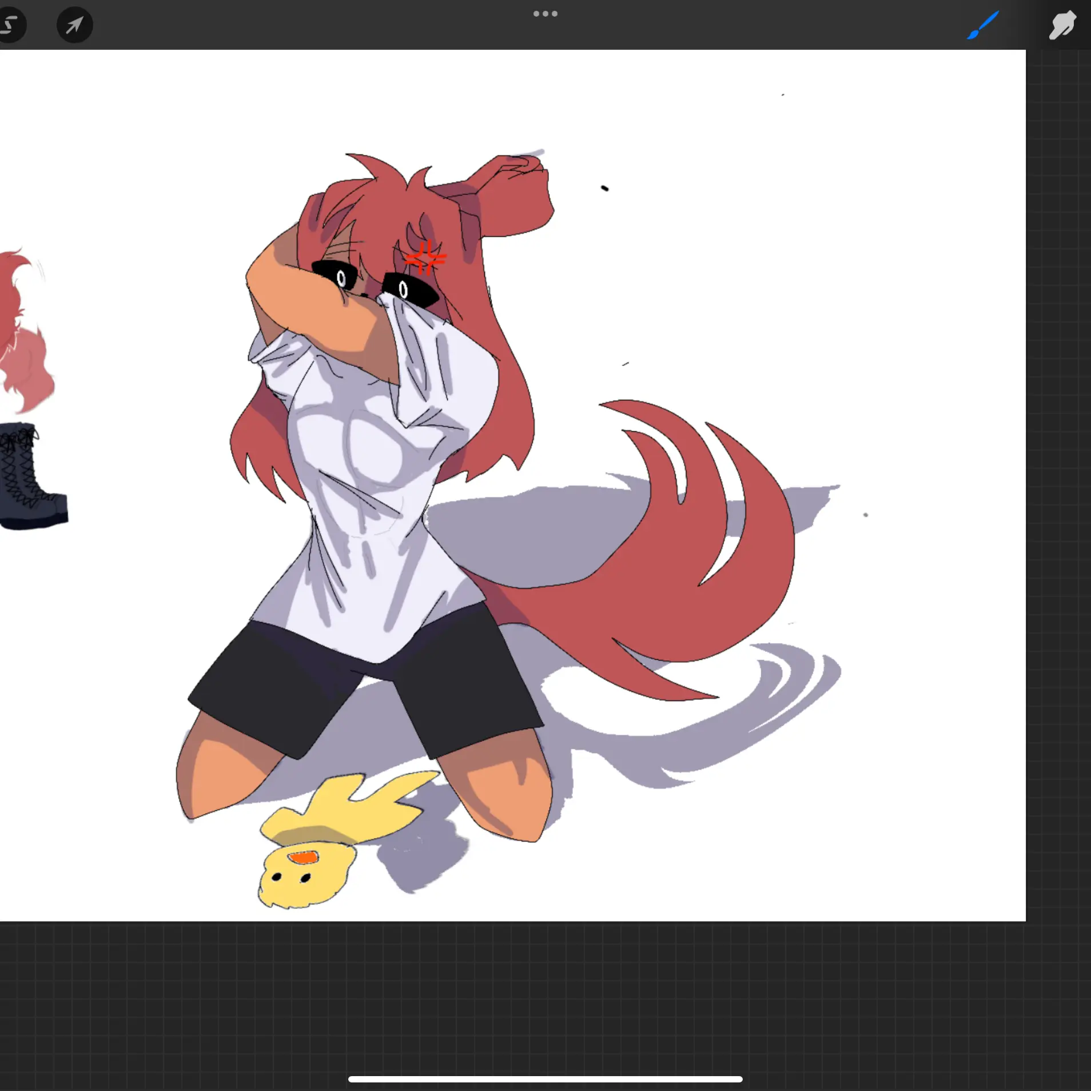Select the Brush tool

[x=982, y=25]
